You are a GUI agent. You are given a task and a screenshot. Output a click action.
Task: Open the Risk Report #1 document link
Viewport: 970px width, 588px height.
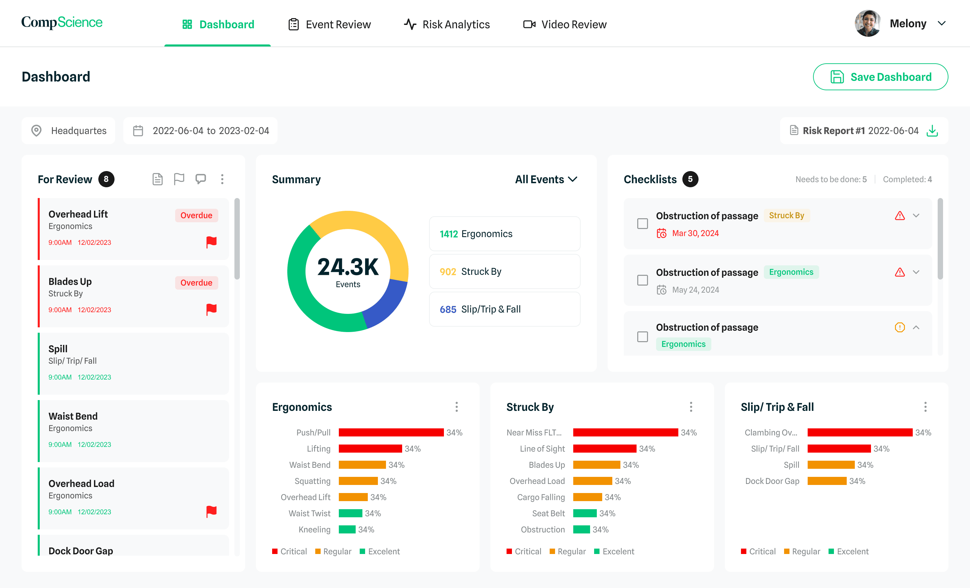click(x=854, y=131)
